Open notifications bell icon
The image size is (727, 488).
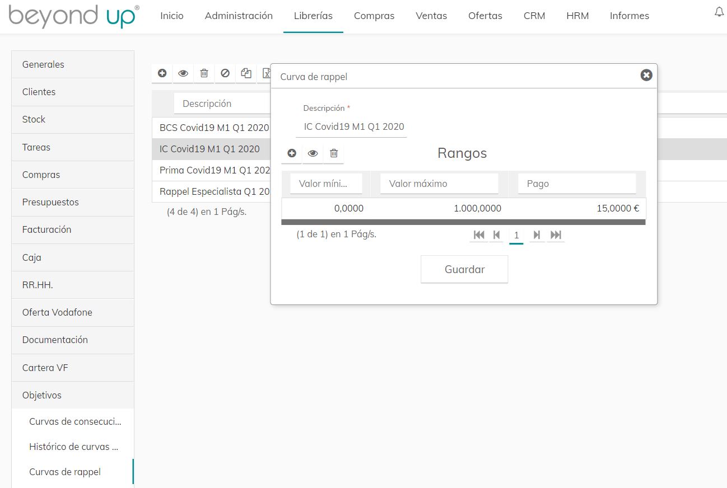pyautogui.click(x=720, y=12)
